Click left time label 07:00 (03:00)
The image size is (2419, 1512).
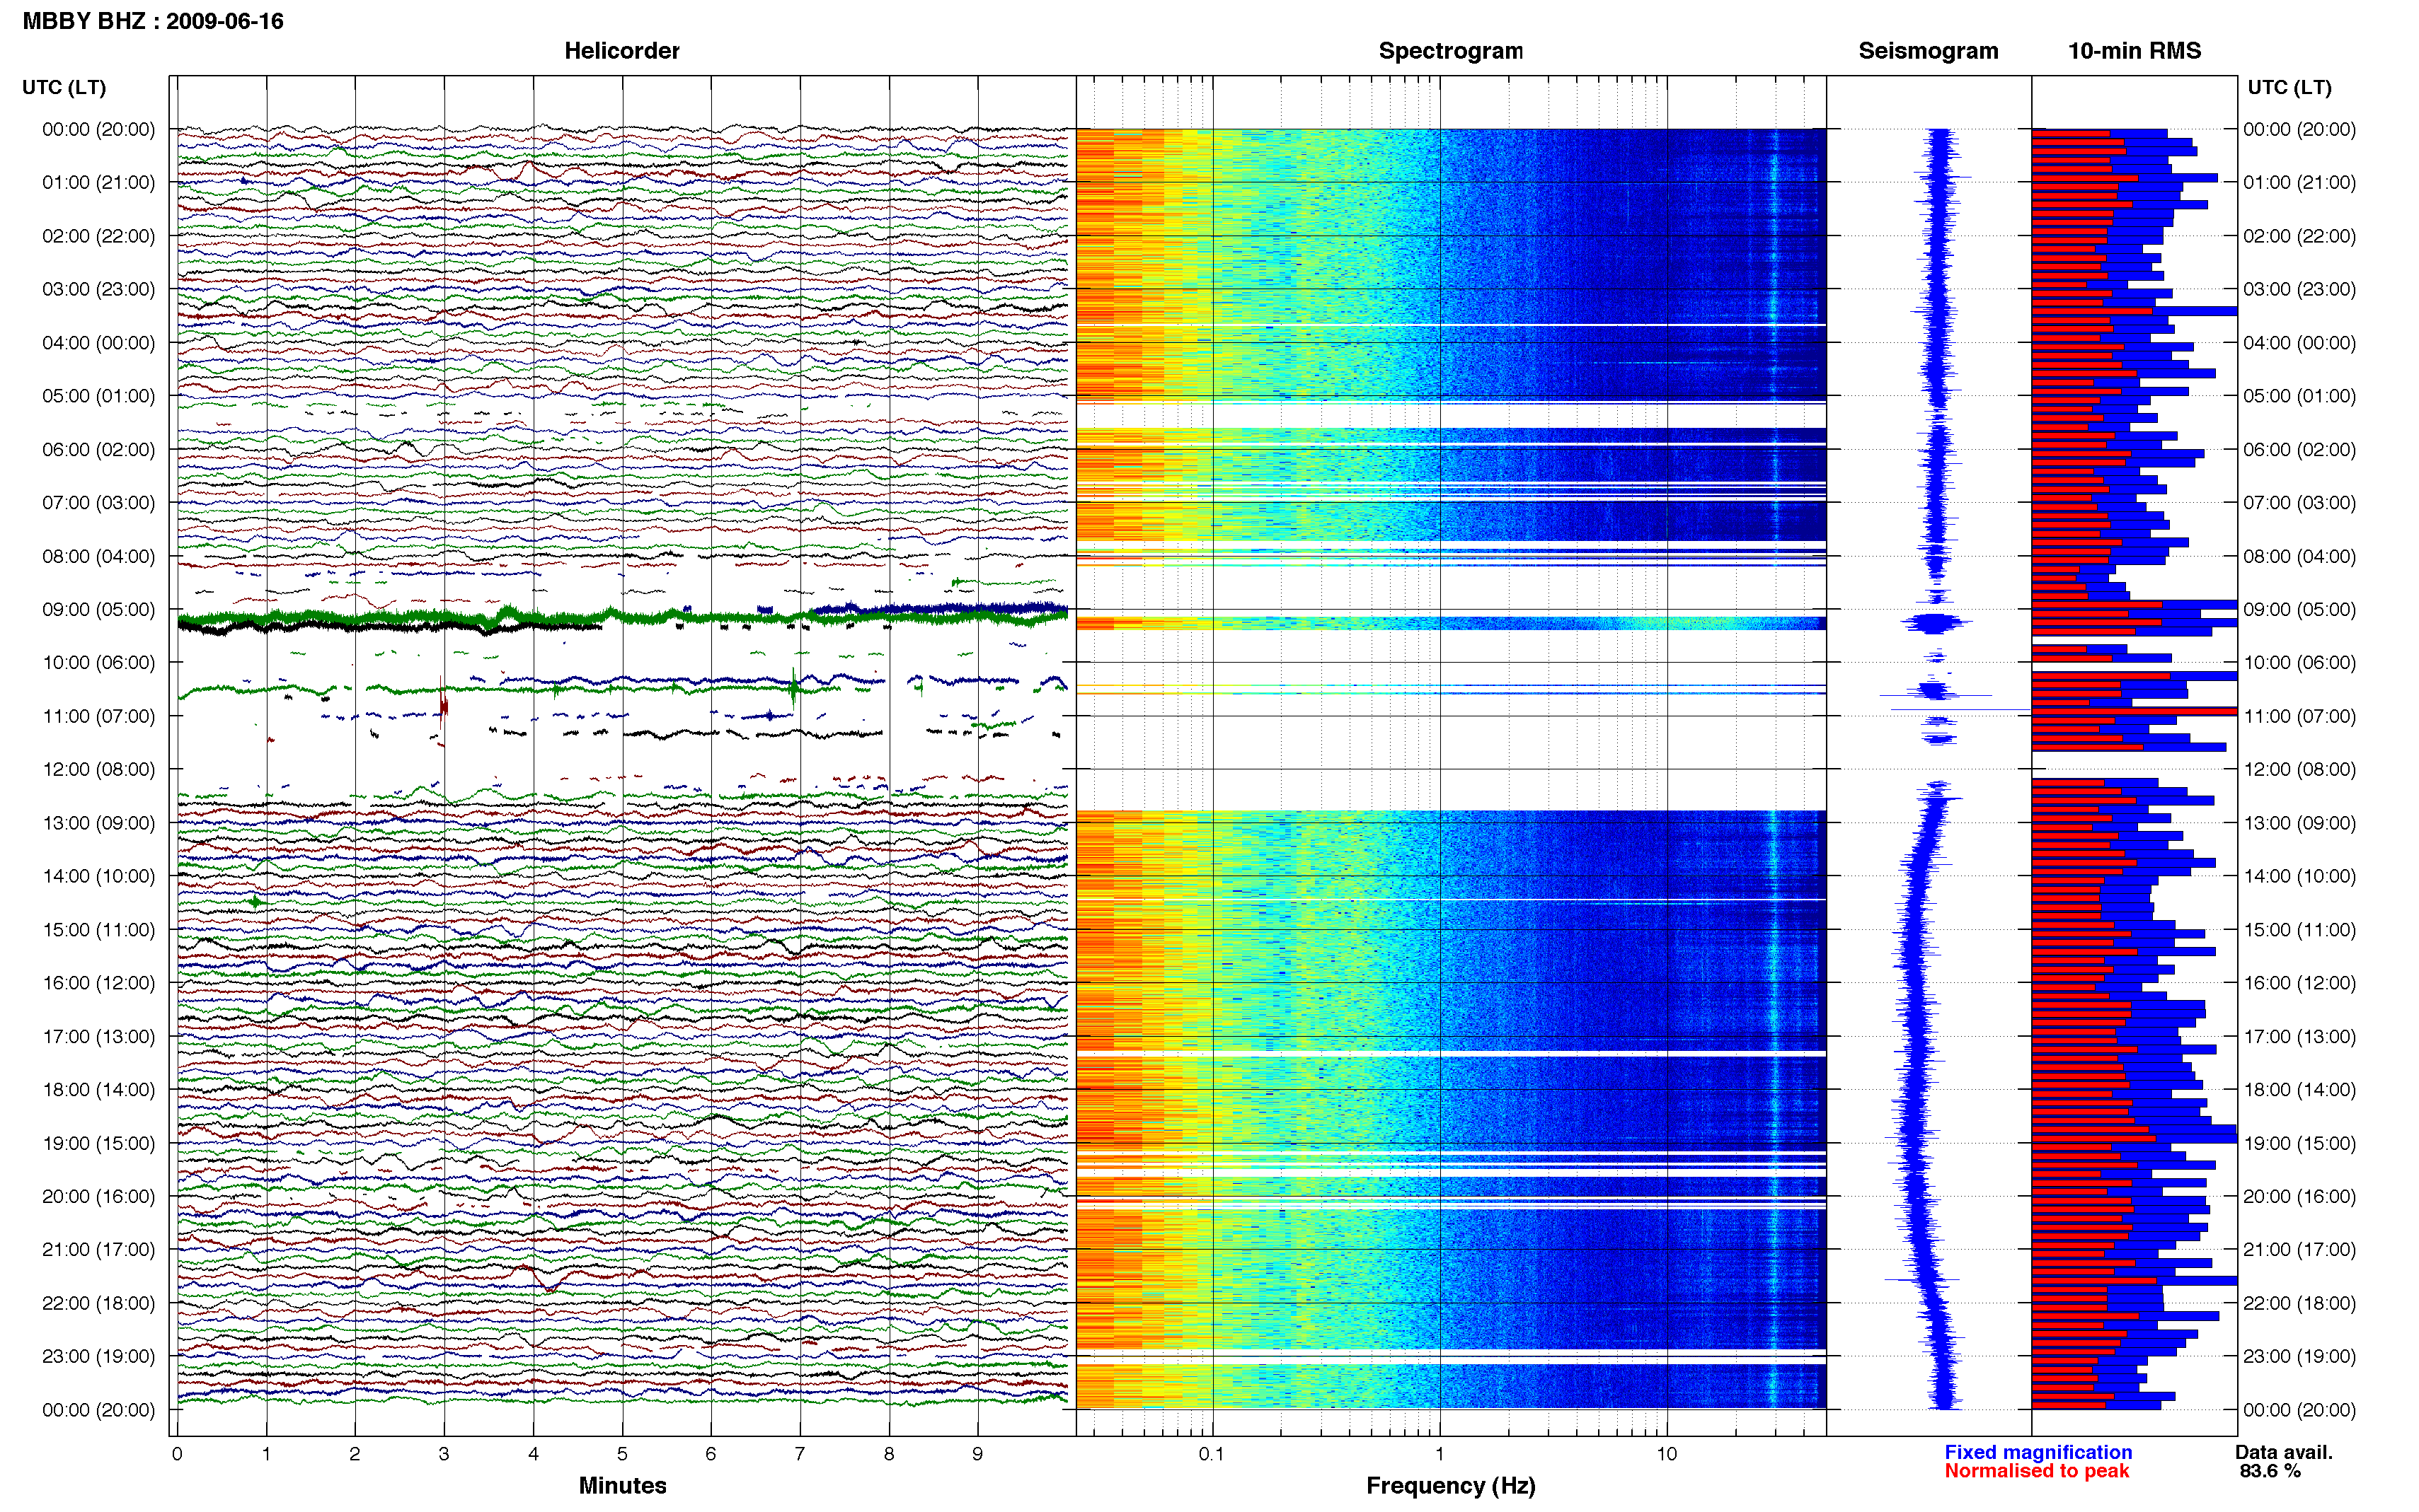(99, 502)
